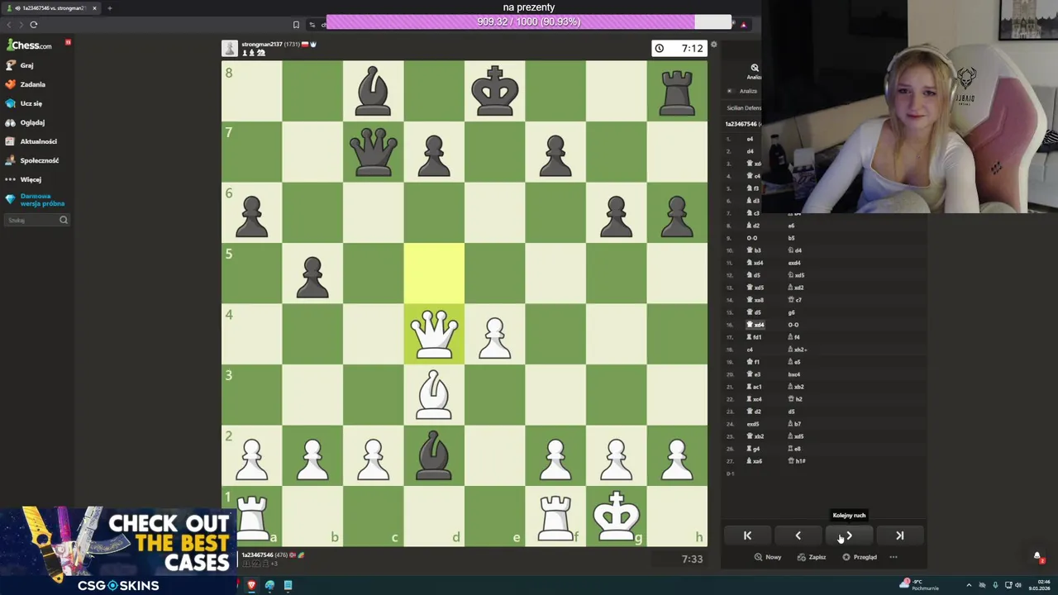Select black move bxc4 in row 20
The height and width of the screenshot is (595, 1058).
(x=794, y=374)
